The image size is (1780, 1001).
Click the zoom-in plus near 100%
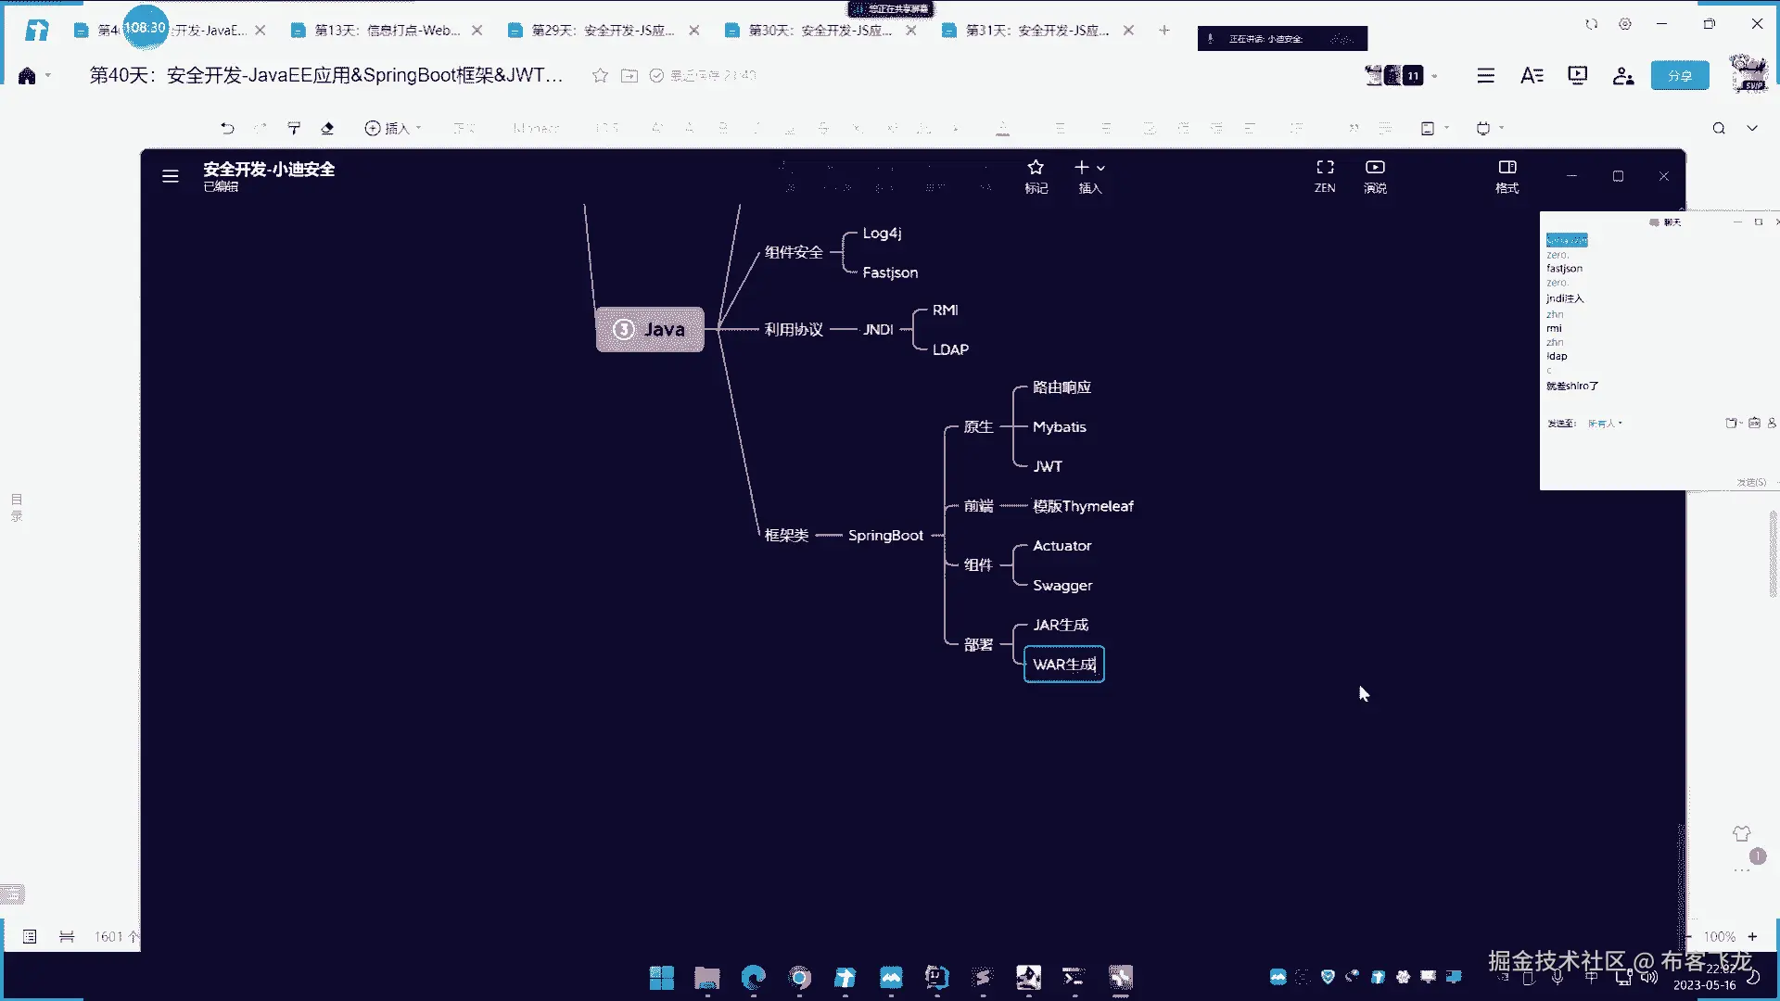(1752, 936)
